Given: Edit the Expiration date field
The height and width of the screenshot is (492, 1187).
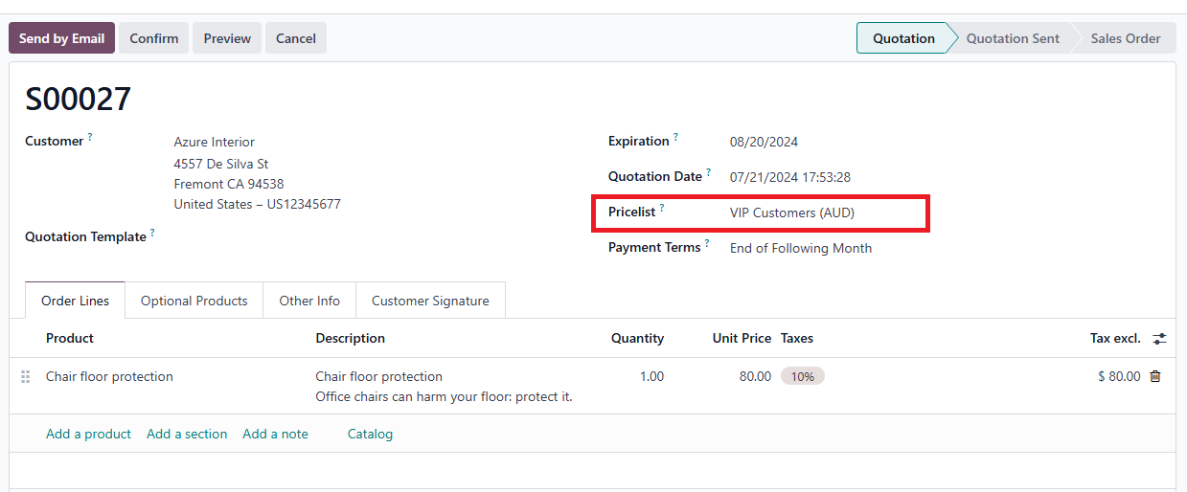Looking at the screenshot, I should pyautogui.click(x=764, y=142).
